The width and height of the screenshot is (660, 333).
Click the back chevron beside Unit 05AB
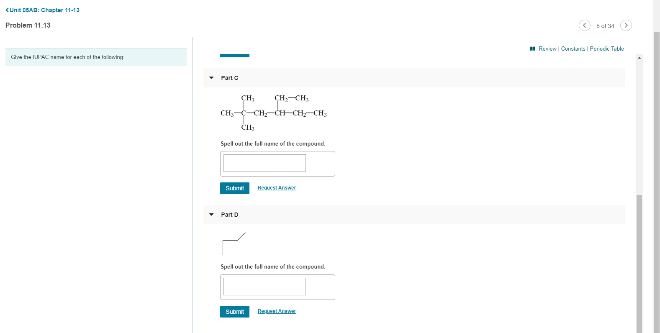(x=7, y=10)
